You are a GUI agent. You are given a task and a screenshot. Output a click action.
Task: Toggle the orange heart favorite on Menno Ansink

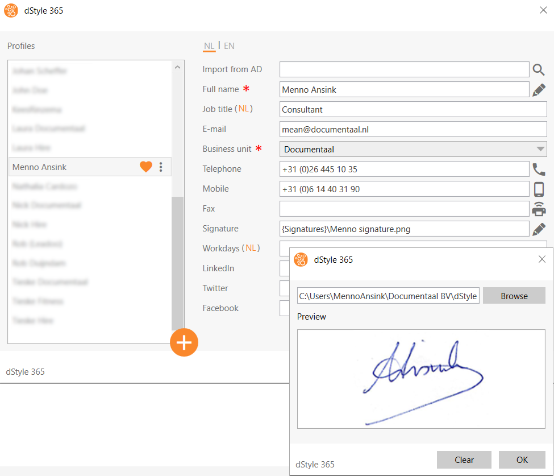click(146, 167)
